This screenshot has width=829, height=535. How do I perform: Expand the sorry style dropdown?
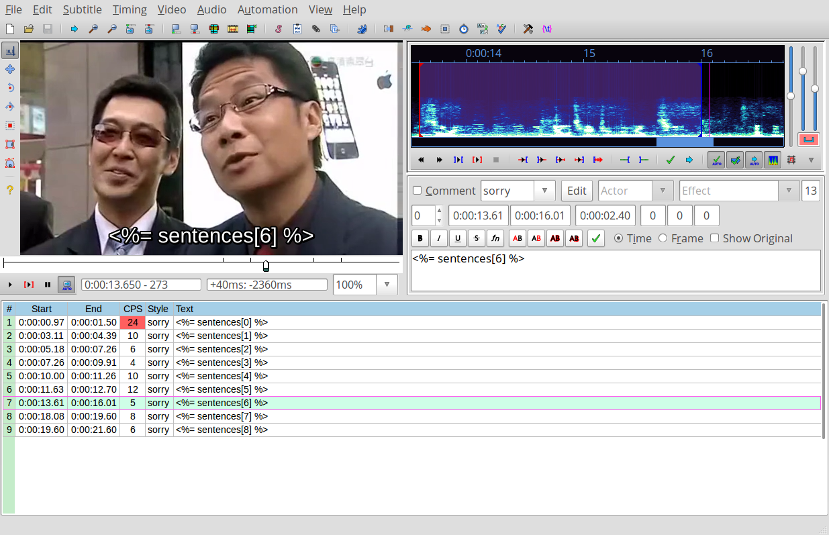click(544, 191)
